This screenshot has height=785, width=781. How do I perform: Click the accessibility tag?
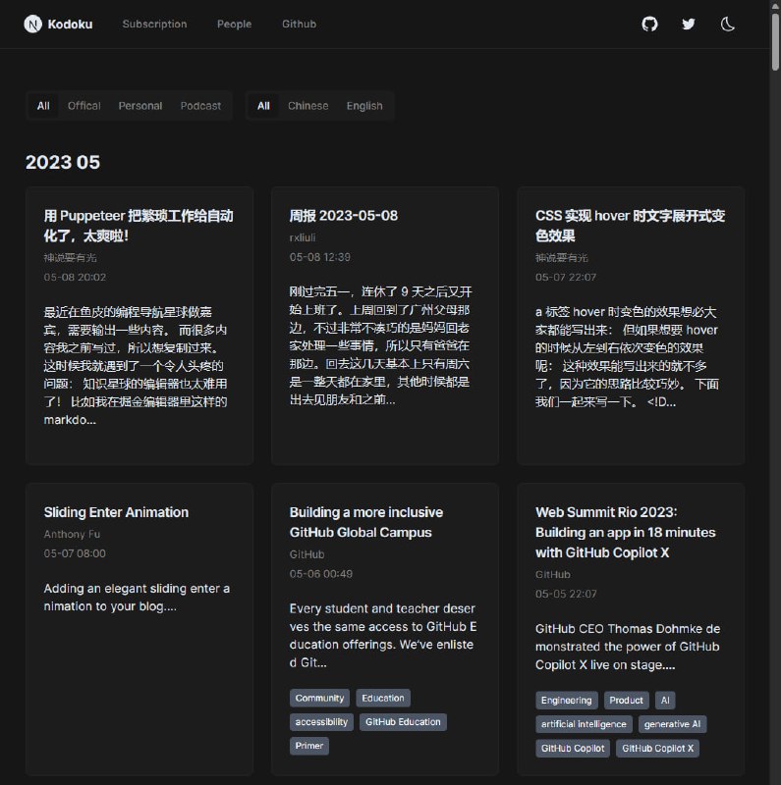[321, 721]
